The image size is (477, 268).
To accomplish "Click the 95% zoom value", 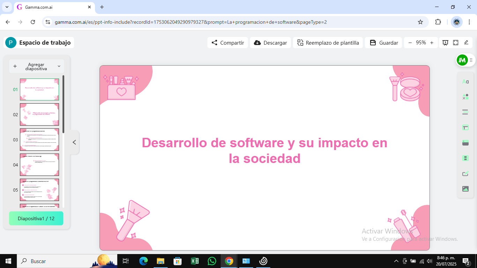I will [x=421, y=43].
